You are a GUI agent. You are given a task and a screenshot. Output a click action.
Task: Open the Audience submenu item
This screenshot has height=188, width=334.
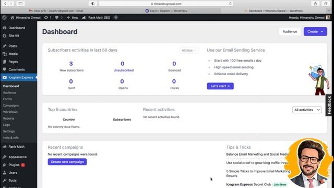(x=9, y=93)
